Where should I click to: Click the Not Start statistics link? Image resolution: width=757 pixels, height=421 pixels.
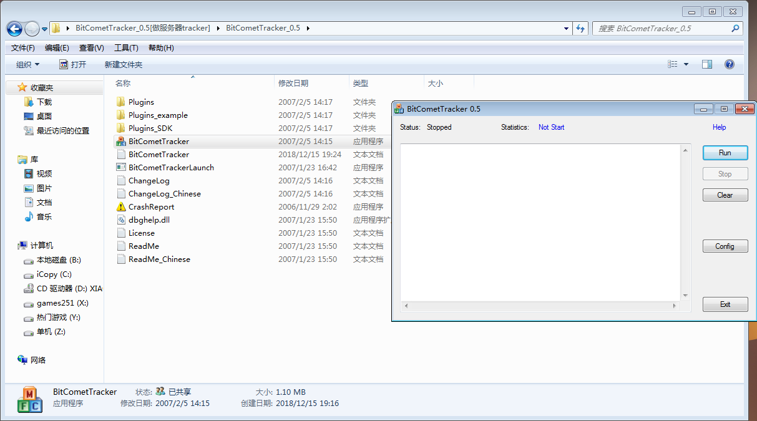551,127
